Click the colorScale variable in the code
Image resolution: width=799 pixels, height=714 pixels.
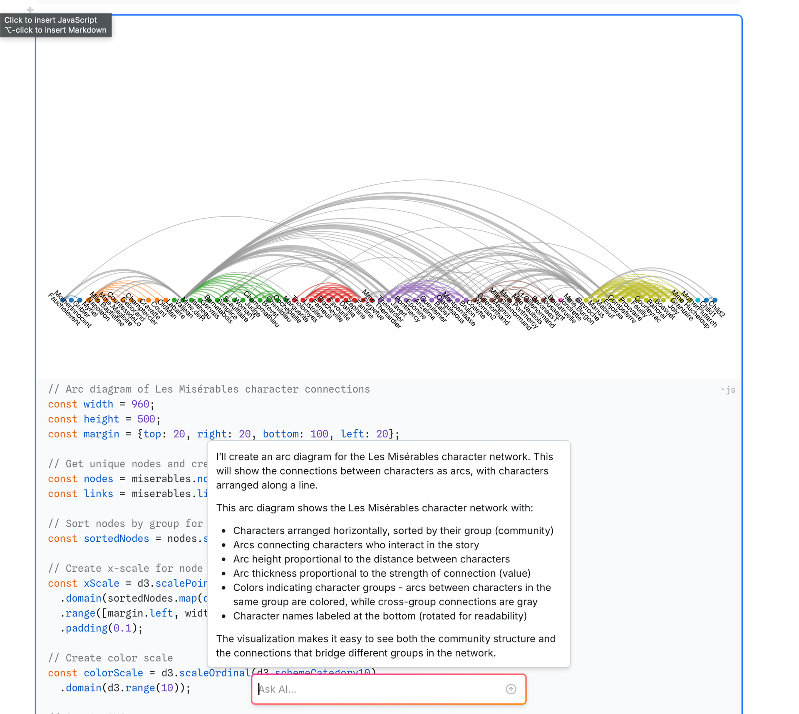click(x=113, y=673)
